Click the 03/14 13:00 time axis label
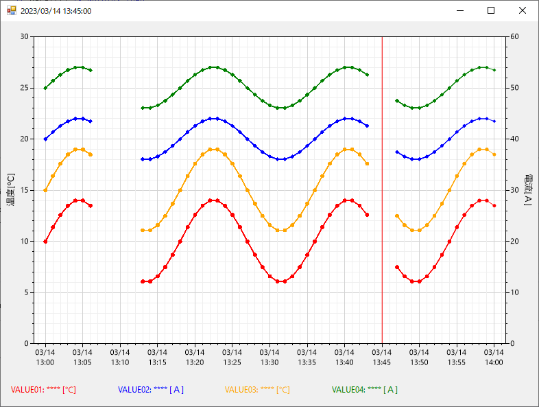Viewport: 539px width, 407px height. (45, 357)
